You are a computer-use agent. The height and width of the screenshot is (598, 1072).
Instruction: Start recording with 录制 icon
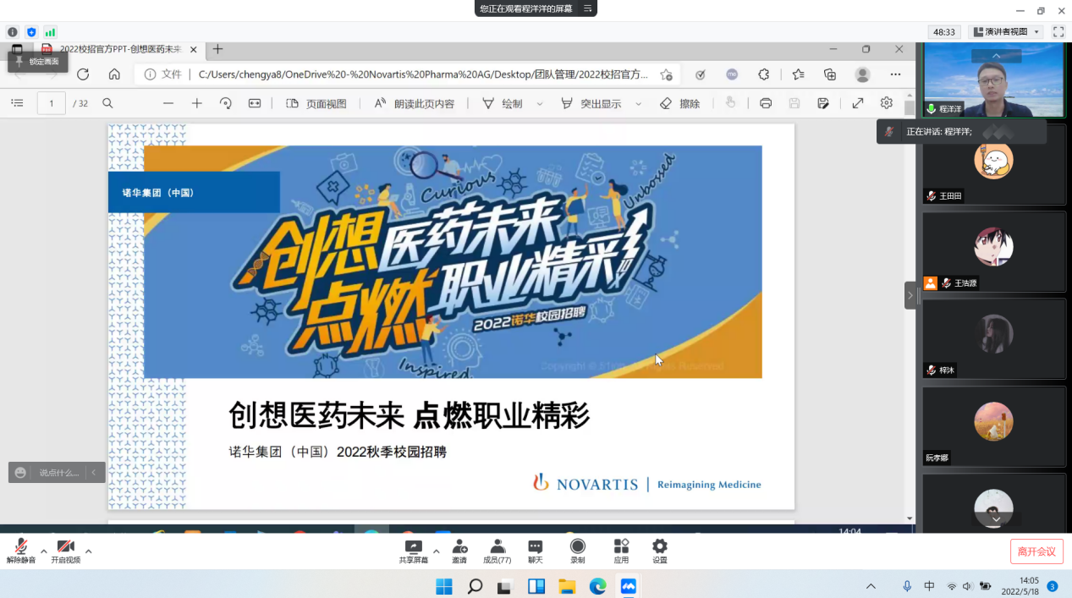577,551
